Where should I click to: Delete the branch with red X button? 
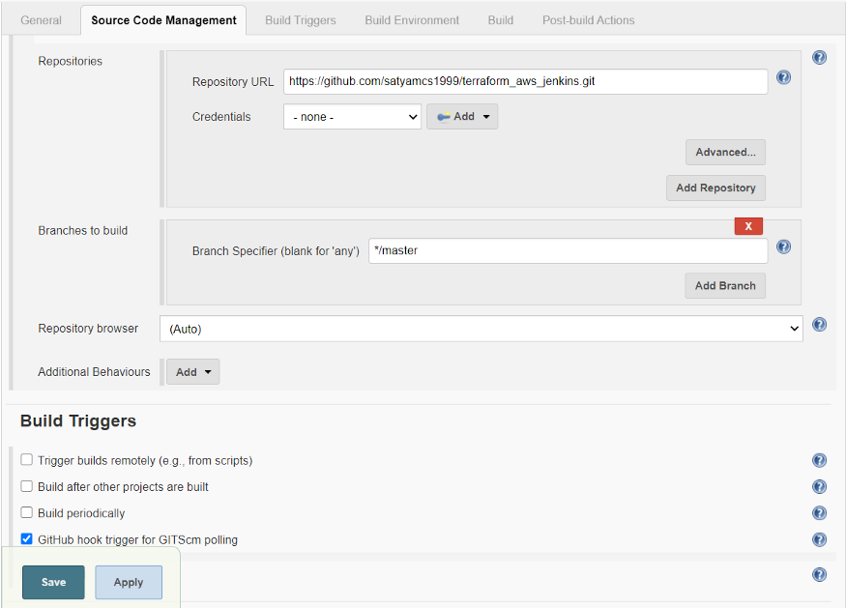(748, 226)
